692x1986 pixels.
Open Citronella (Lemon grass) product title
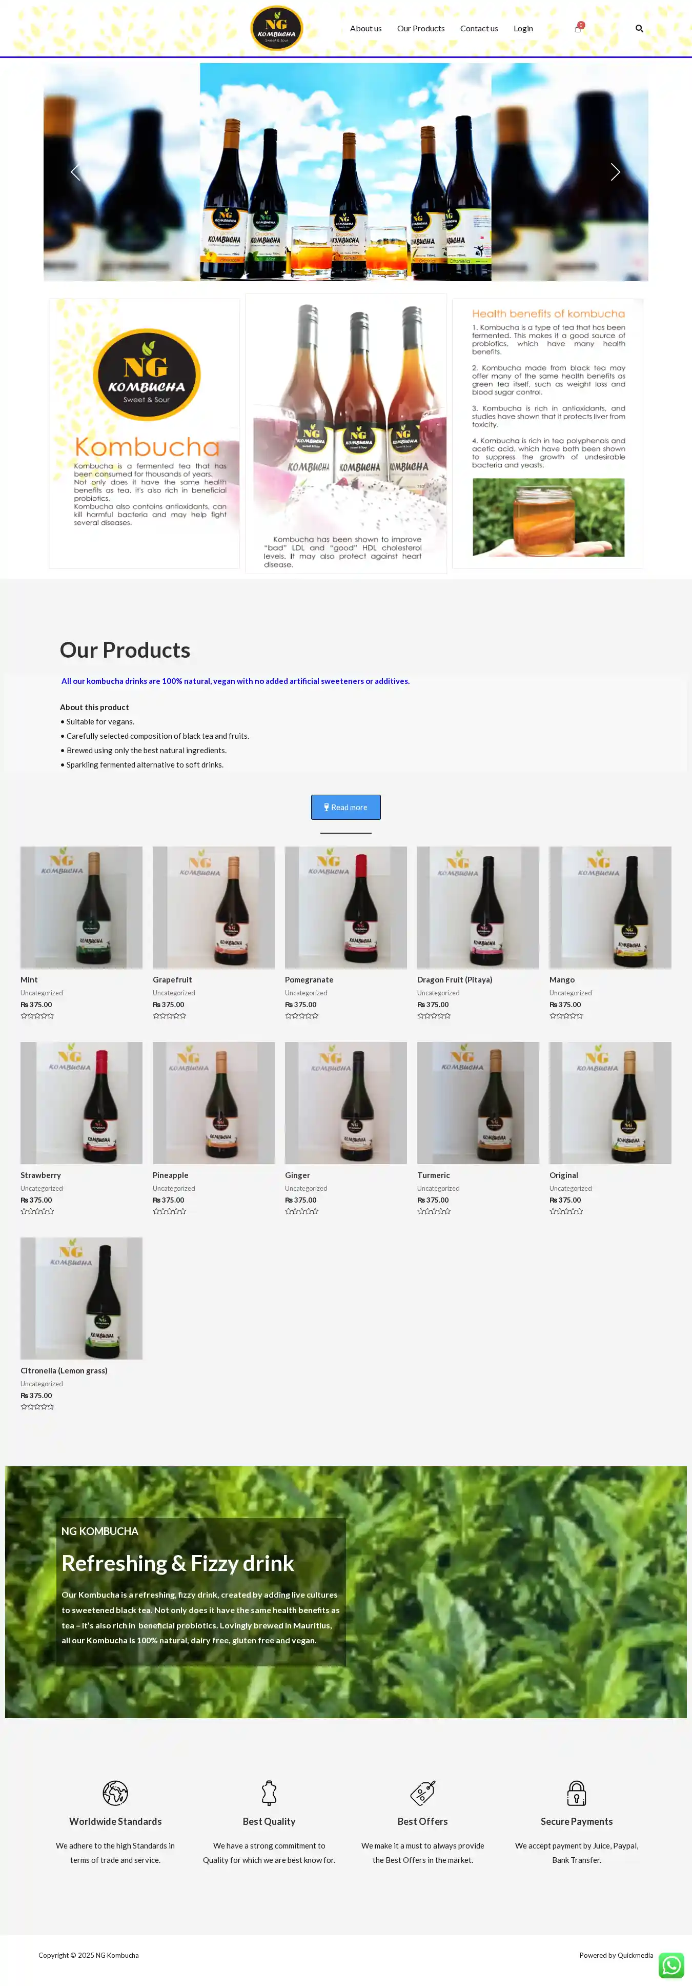click(64, 1371)
